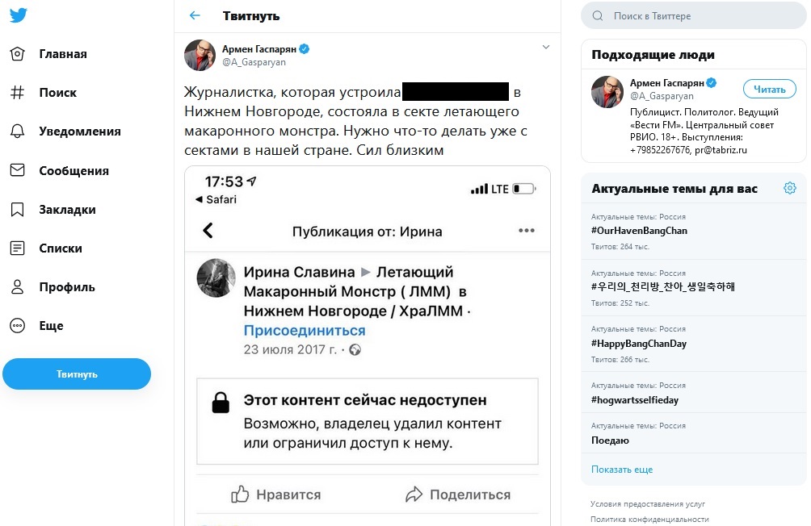Select Списки in the sidebar
This screenshot has height=526, width=811.
point(61,248)
